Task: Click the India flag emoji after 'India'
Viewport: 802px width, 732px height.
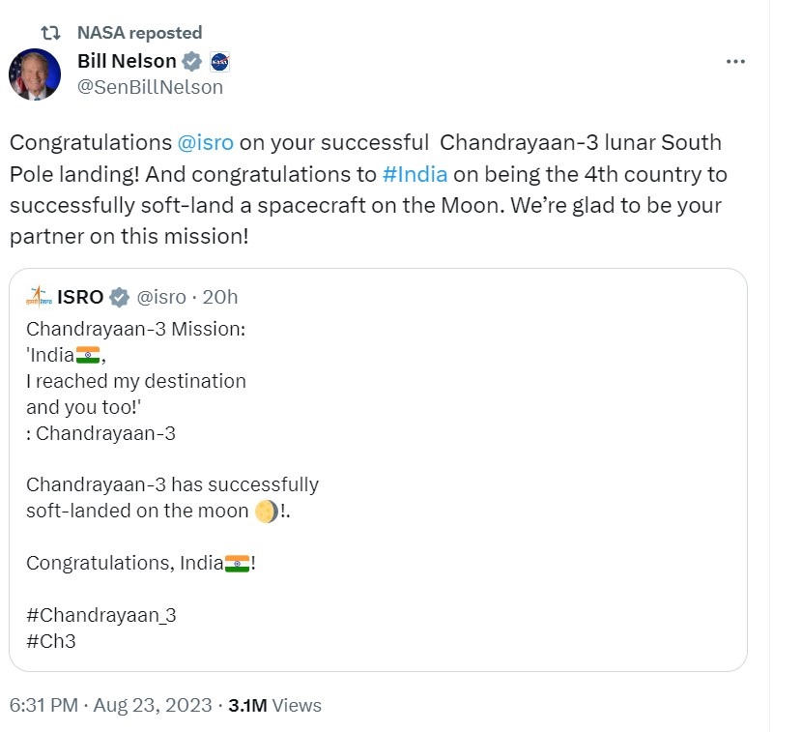Action: click(x=88, y=355)
